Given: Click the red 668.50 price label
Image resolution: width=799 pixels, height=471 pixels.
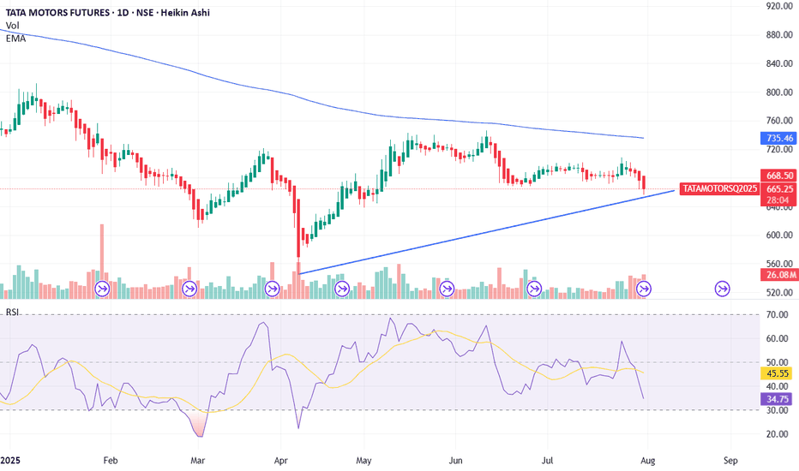Looking at the screenshot, I should click(779, 176).
